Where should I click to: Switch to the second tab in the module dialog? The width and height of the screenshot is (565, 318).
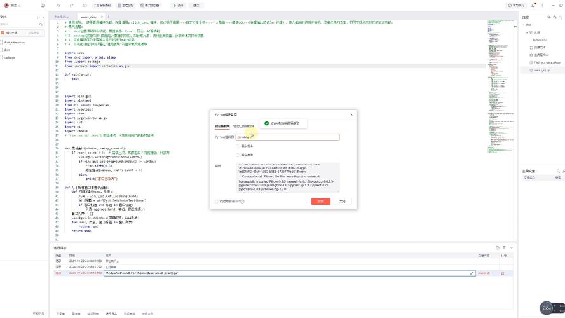point(243,126)
